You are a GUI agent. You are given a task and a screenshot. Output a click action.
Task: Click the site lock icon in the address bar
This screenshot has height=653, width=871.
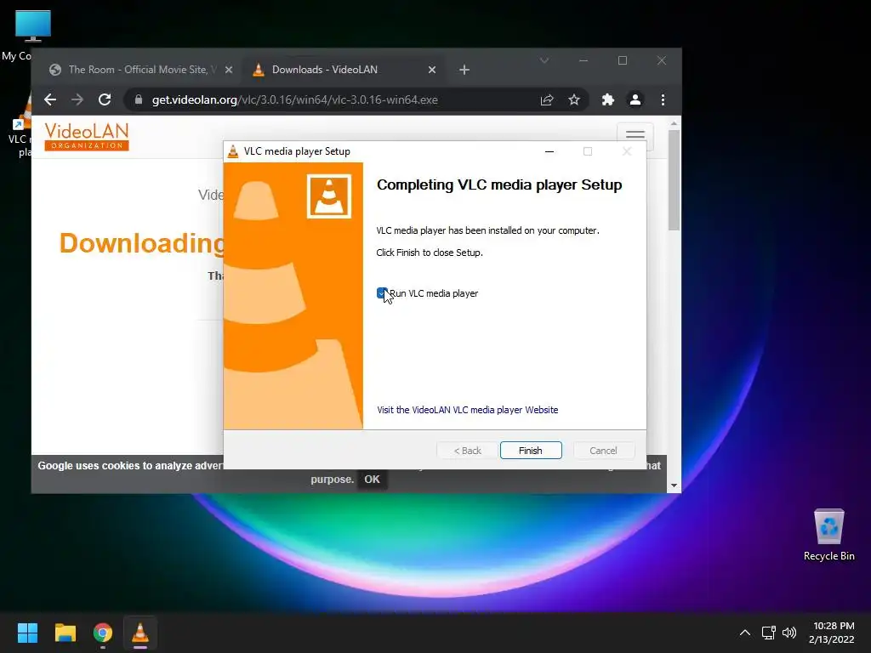pyautogui.click(x=139, y=100)
